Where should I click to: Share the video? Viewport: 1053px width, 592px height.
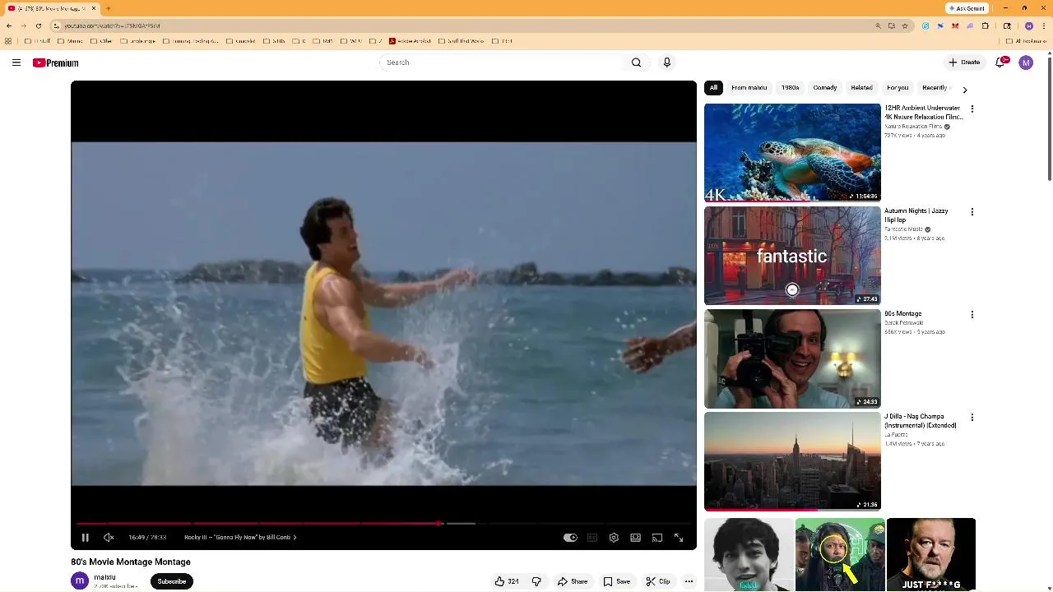point(573,581)
